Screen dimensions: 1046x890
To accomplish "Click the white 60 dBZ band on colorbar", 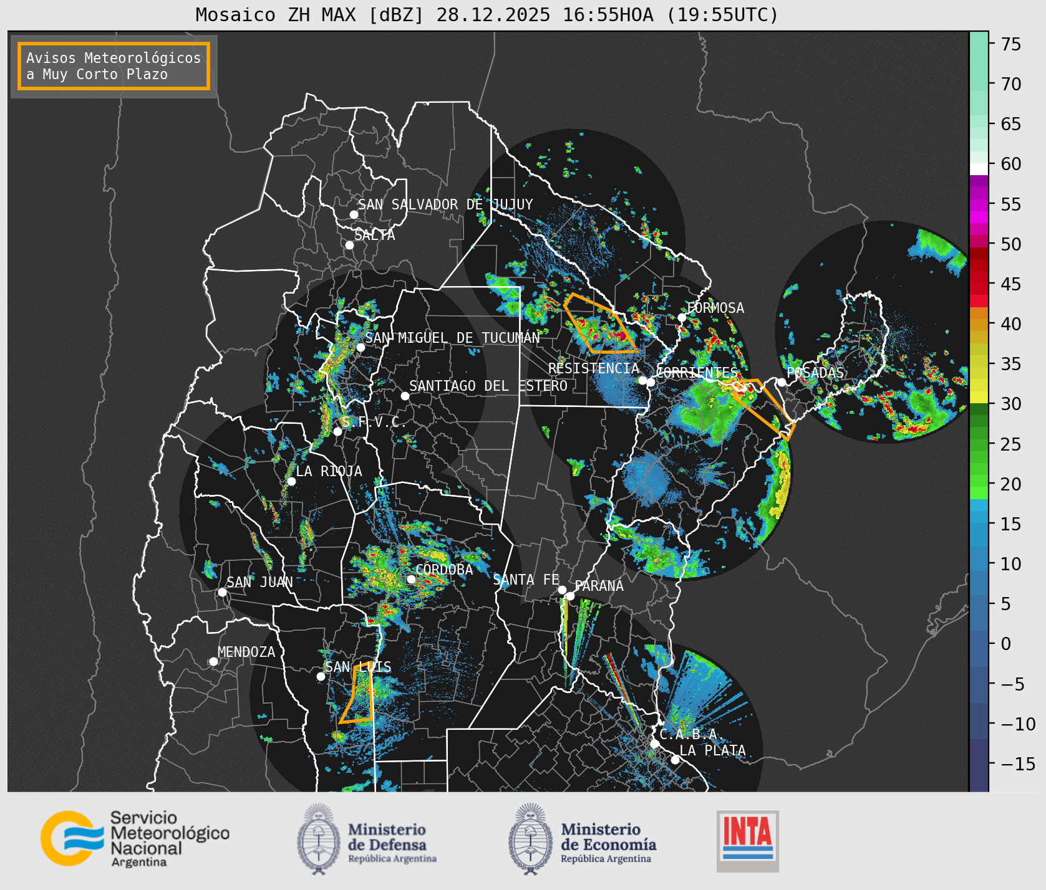I will coord(979,169).
